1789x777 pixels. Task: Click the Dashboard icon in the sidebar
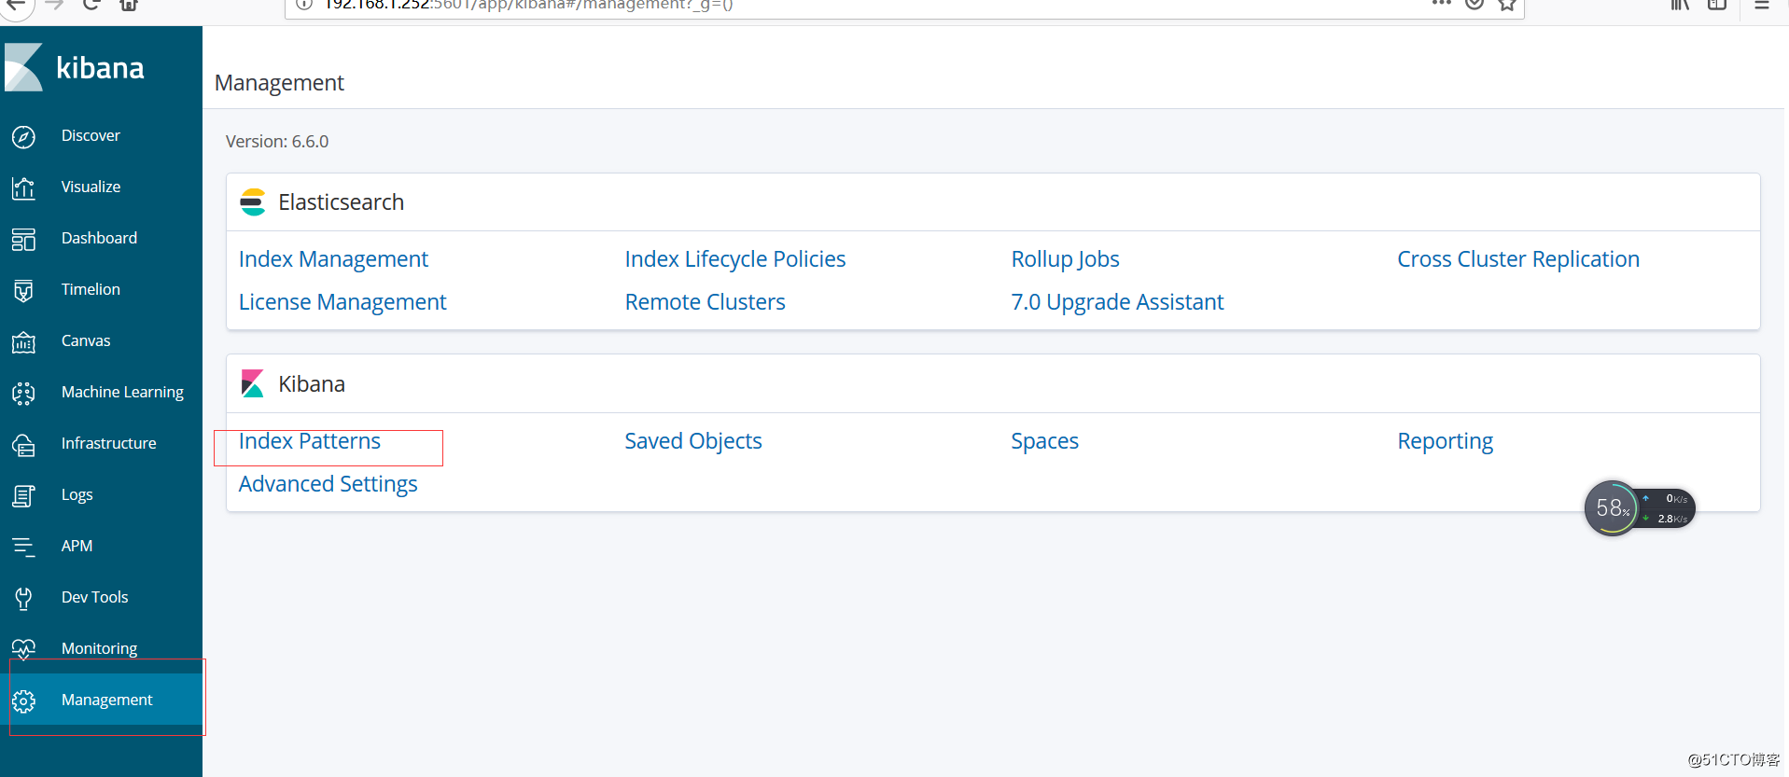(23, 239)
